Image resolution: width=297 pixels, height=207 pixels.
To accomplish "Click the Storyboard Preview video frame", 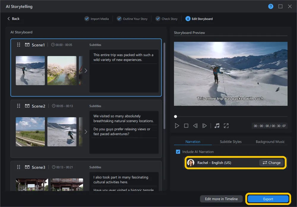I will click(231, 74).
